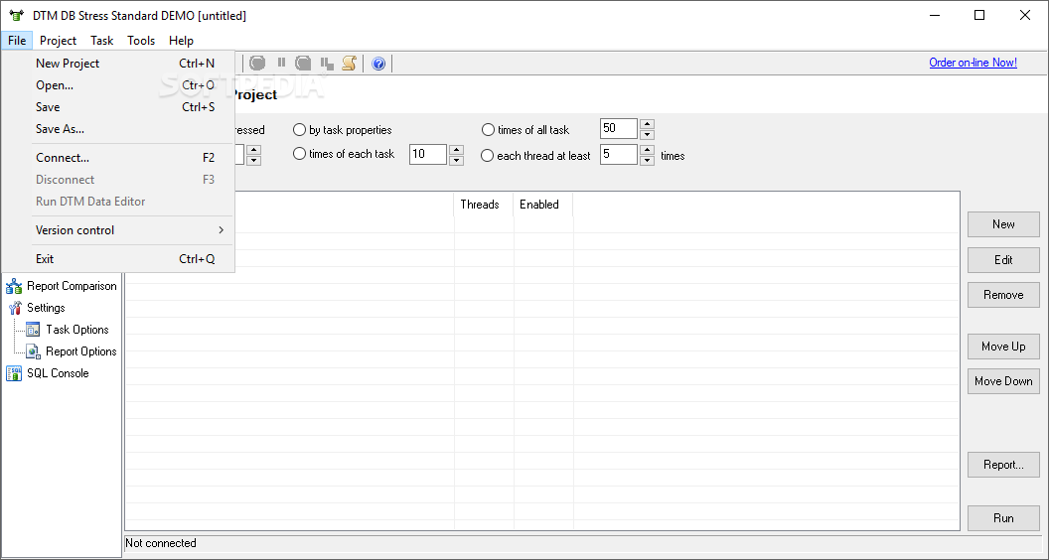The image size is (1049, 560).
Task: Increase the 'times of all task' value
Action: tap(647, 124)
